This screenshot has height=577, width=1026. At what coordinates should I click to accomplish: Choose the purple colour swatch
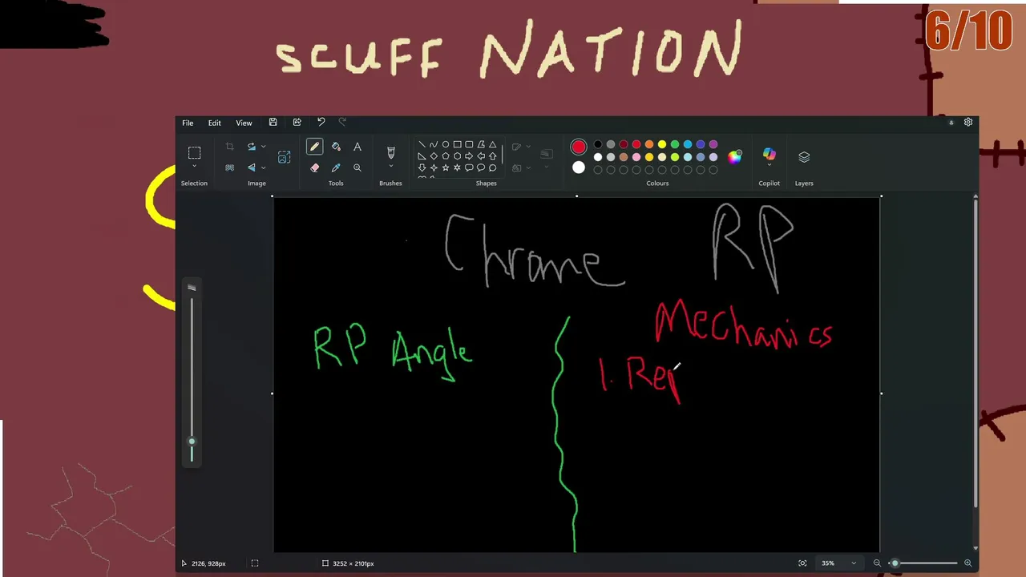pos(713,145)
